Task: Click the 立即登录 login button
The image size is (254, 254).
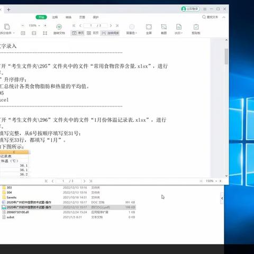Action: coord(190,9)
